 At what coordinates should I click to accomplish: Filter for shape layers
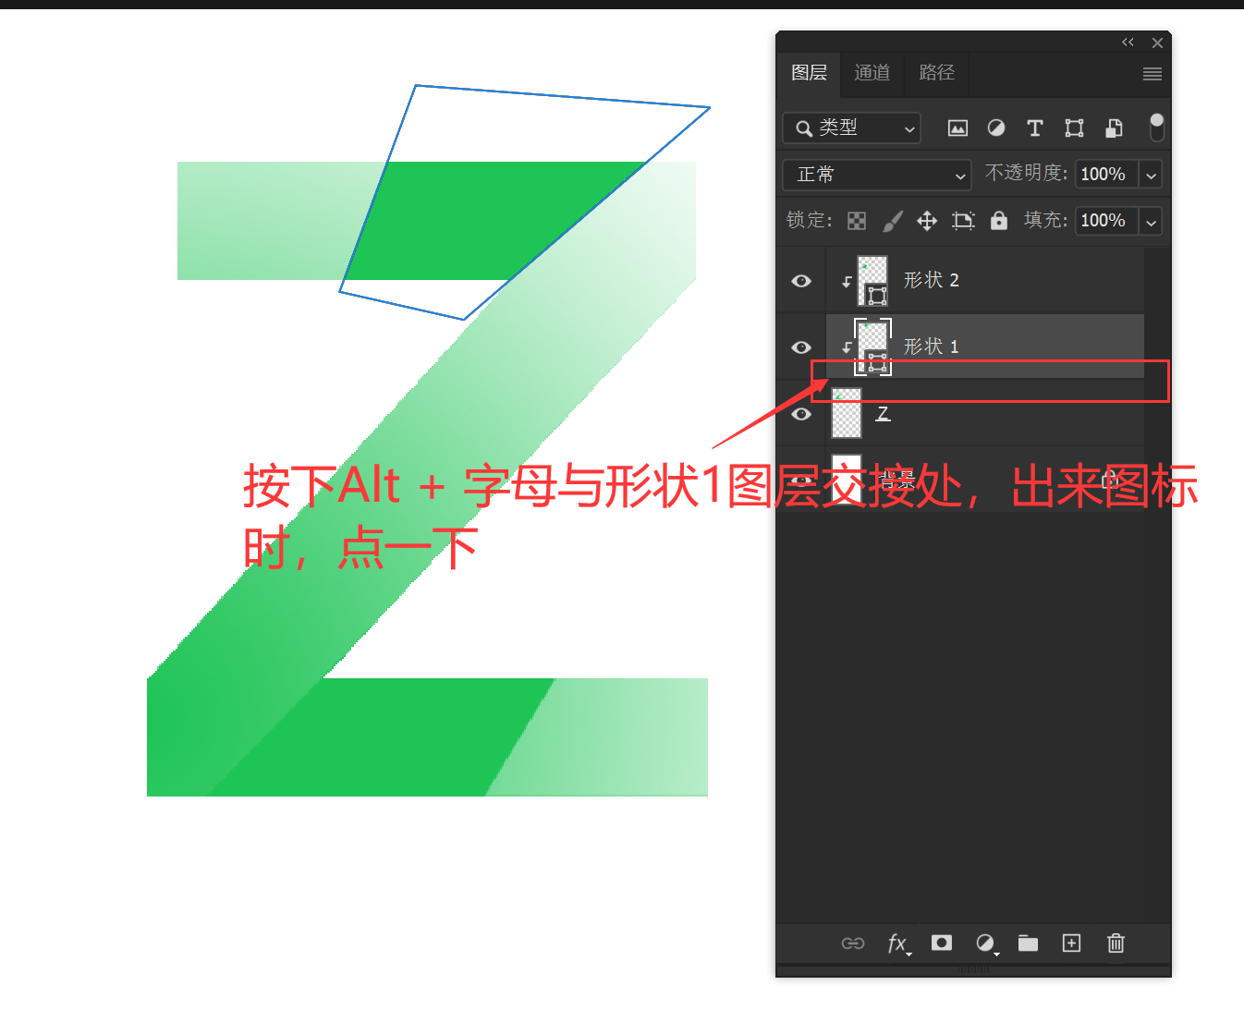point(1074,128)
